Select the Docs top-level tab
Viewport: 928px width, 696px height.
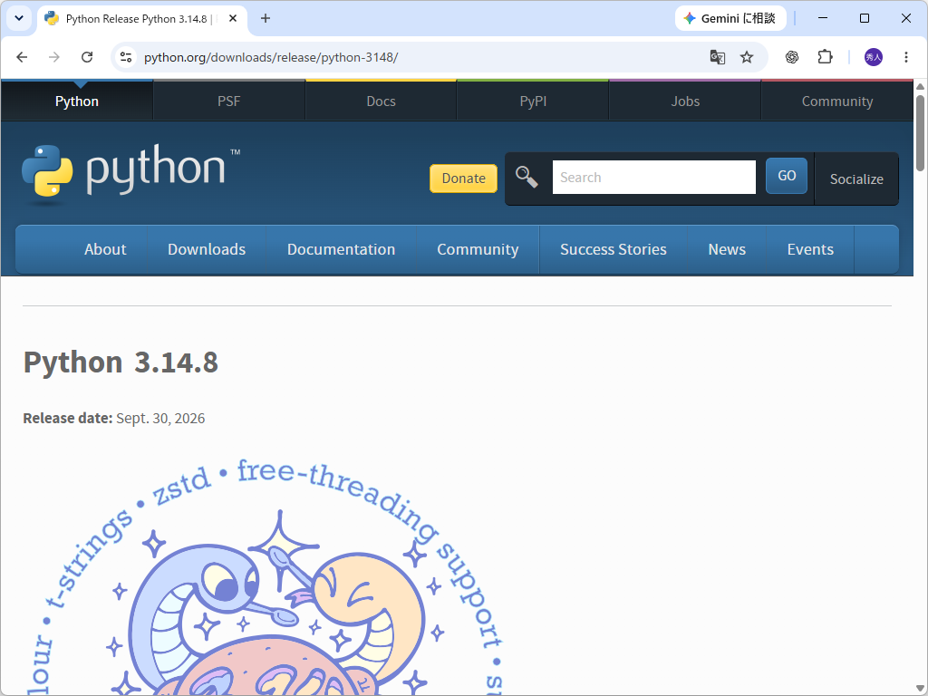(x=382, y=101)
